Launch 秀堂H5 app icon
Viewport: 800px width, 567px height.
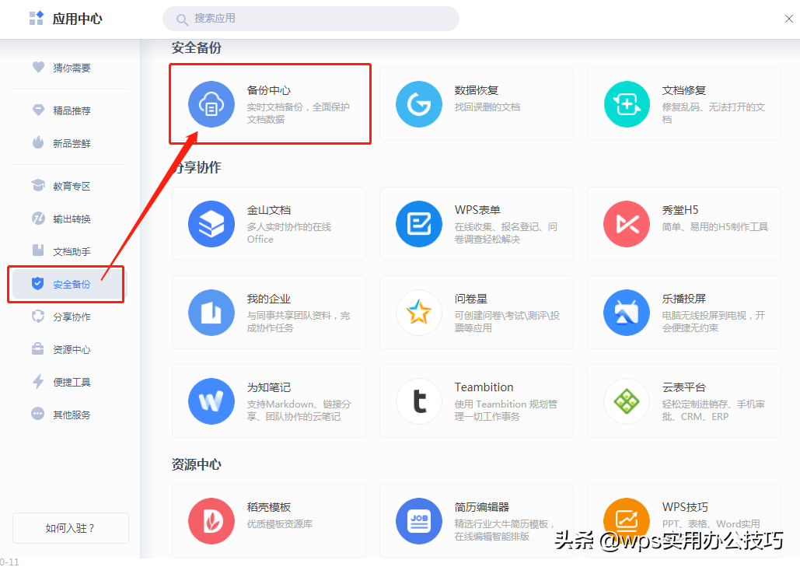pos(627,224)
